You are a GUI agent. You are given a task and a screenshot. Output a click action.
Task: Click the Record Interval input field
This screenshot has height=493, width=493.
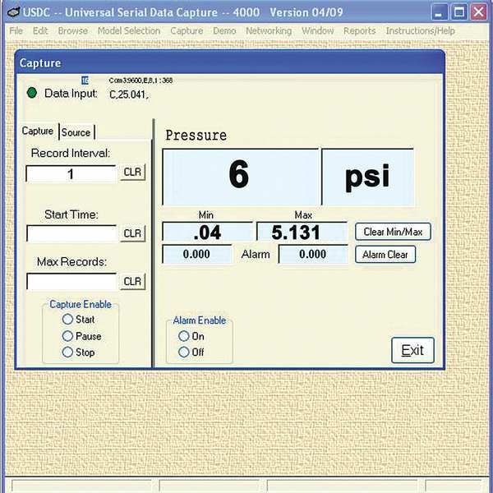coord(71,174)
